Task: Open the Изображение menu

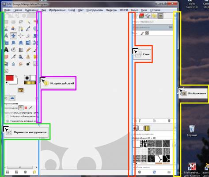Action: click(x=57, y=10)
